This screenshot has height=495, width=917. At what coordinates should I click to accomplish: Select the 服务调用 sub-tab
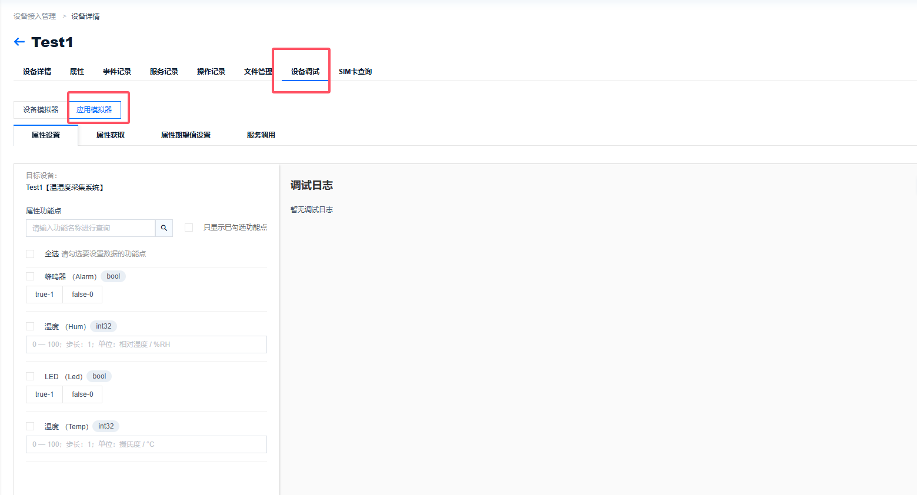(261, 135)
